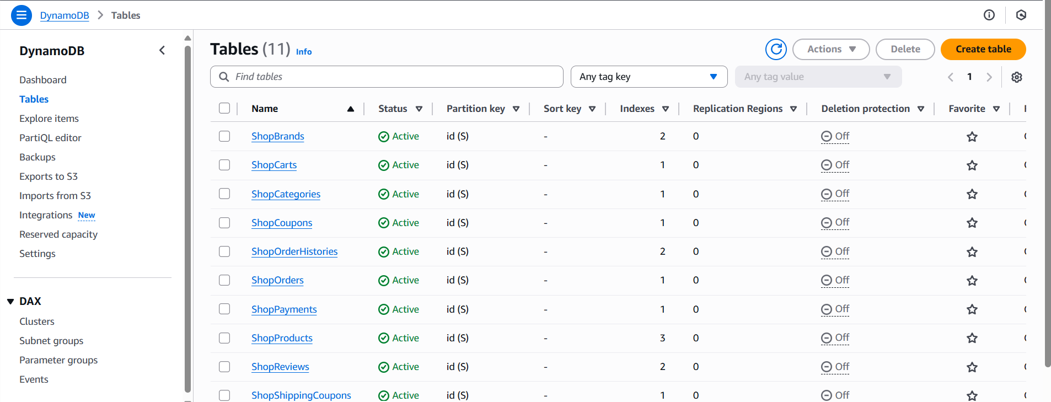Open the Any tag key dropdown
The width and height of the screenshot is (1051, 402).
pyautogui.click(x=649, y=77)
